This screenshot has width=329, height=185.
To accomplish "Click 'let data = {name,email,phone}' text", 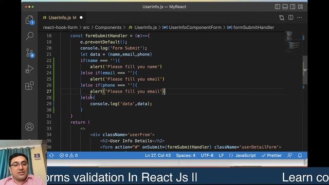I will pos(116,54).
